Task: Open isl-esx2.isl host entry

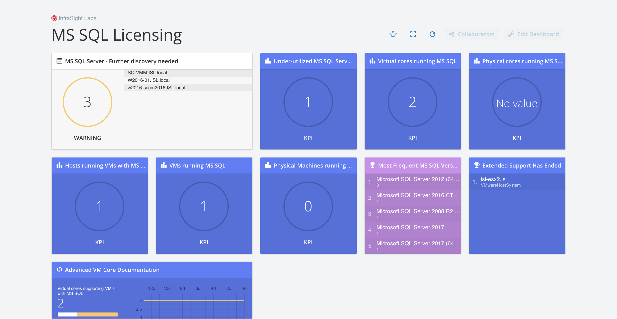Action: point(517,182)
